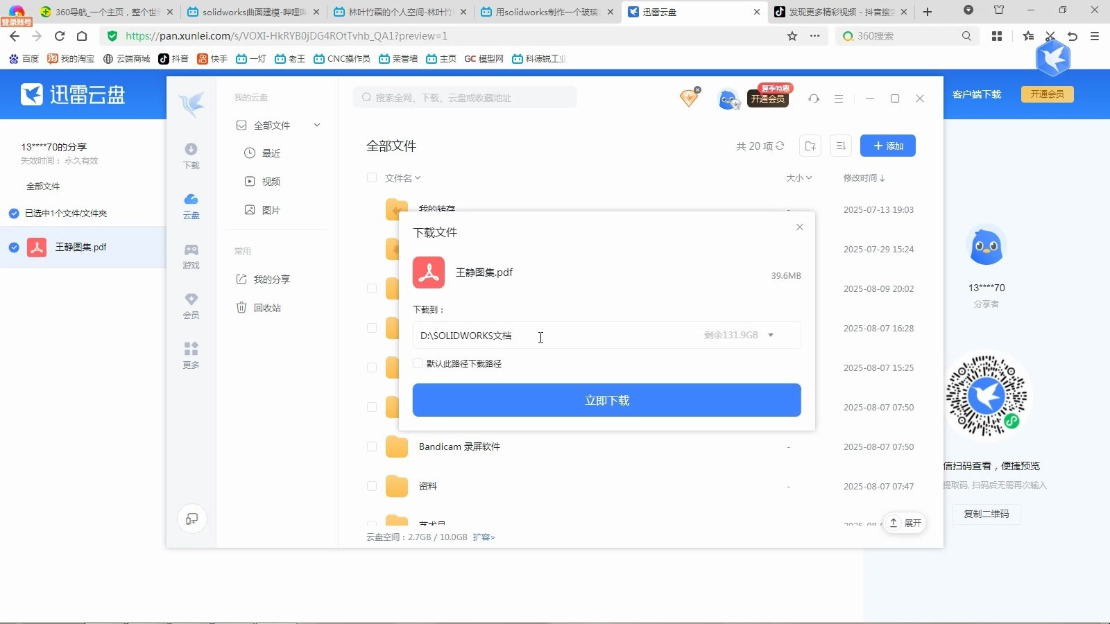Click the 立即下载 button to start downloading
1110x624 pixels.
pos(606,400)
